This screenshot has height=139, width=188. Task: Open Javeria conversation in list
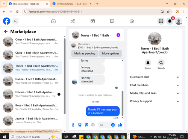coord(32,121)
